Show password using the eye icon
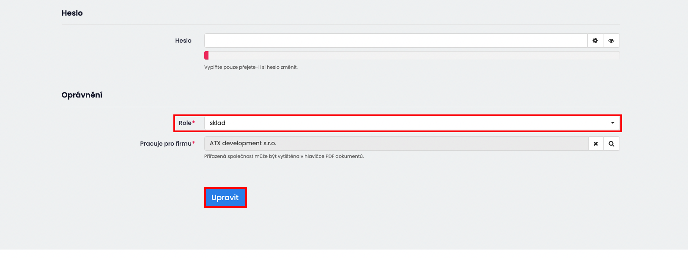Viewport: 688px width, 258px height. [611, 41]
